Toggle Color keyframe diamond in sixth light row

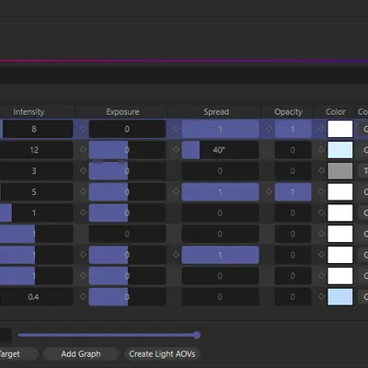(321, 234)
